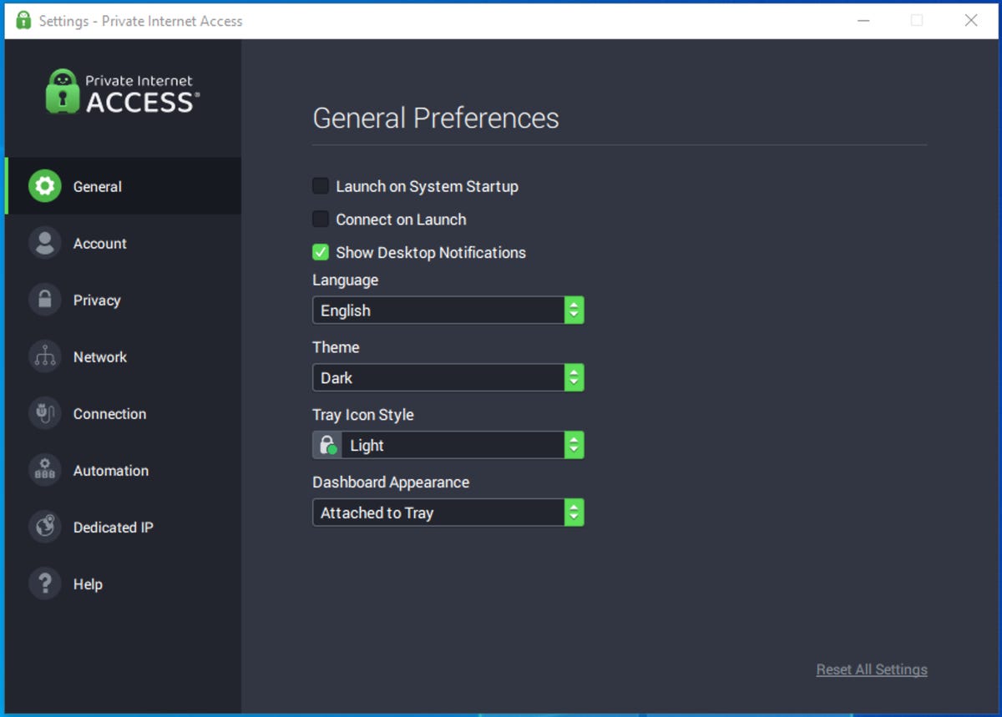
Task: Switch to the Account settings tab
Action: pyautogui.click(x=124, y=243)
